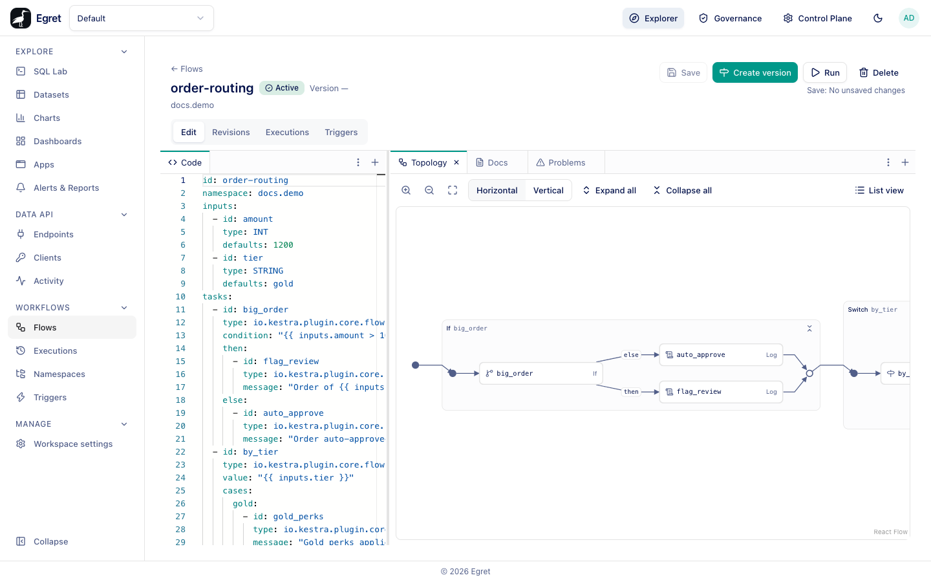This screenshot has height=582, width=931.
Task: Open Alerts & Reports
Action: click(x=72, y=188)
